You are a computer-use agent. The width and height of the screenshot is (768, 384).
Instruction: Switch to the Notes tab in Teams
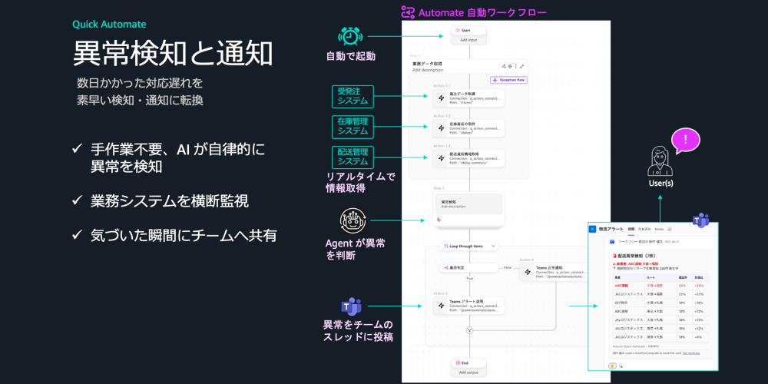(659, 229)
